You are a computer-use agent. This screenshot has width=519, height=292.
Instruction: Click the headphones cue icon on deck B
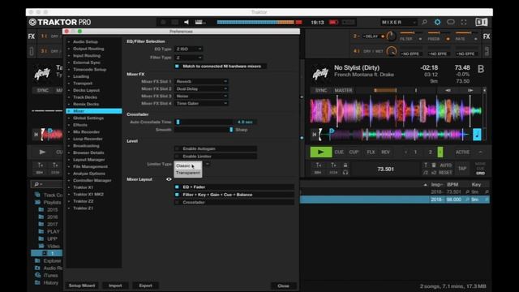pyautogui.click(x=345, y=172)
